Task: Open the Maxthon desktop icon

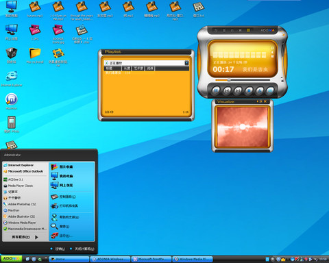Action: 12,101
